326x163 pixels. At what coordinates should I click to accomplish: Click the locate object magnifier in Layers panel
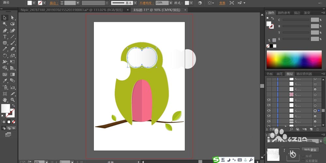coord(291,129)
